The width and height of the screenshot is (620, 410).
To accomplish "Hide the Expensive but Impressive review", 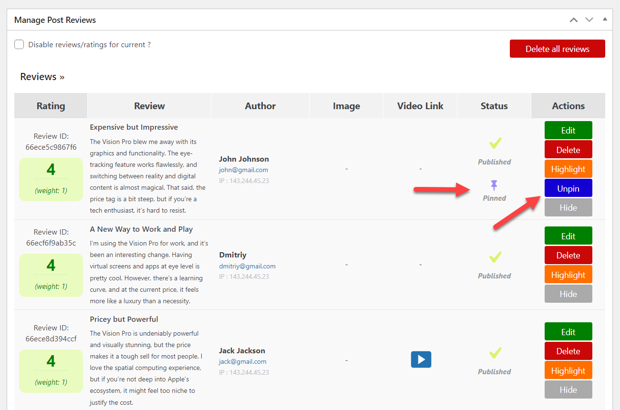I will click(x=568, y=207).
